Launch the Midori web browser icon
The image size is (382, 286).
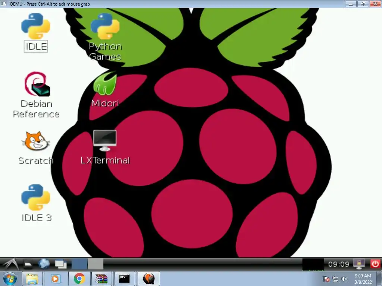(x=105, y=89)
